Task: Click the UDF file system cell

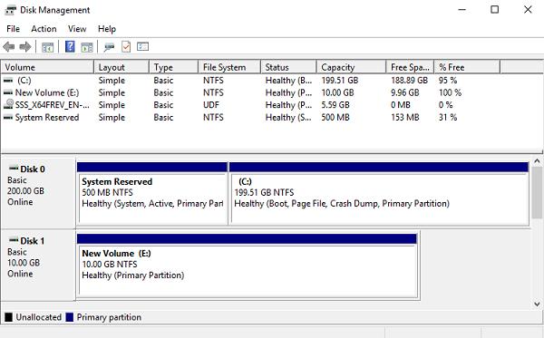Action: (211, 105)
